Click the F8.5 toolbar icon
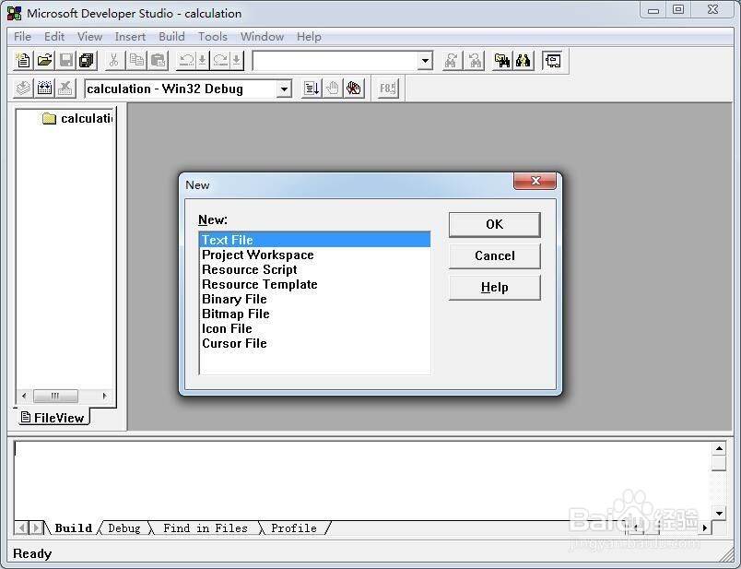 [x=388, y=89]
